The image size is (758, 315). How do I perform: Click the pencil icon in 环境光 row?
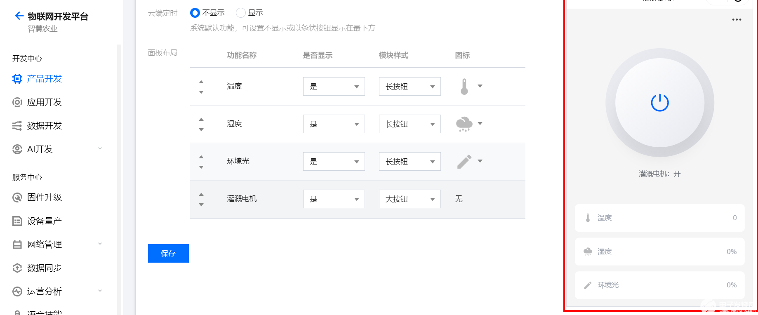(x=464, y=162)
